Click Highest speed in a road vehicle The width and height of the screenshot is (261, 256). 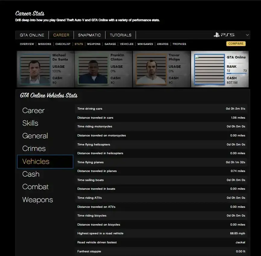point(100,233)
